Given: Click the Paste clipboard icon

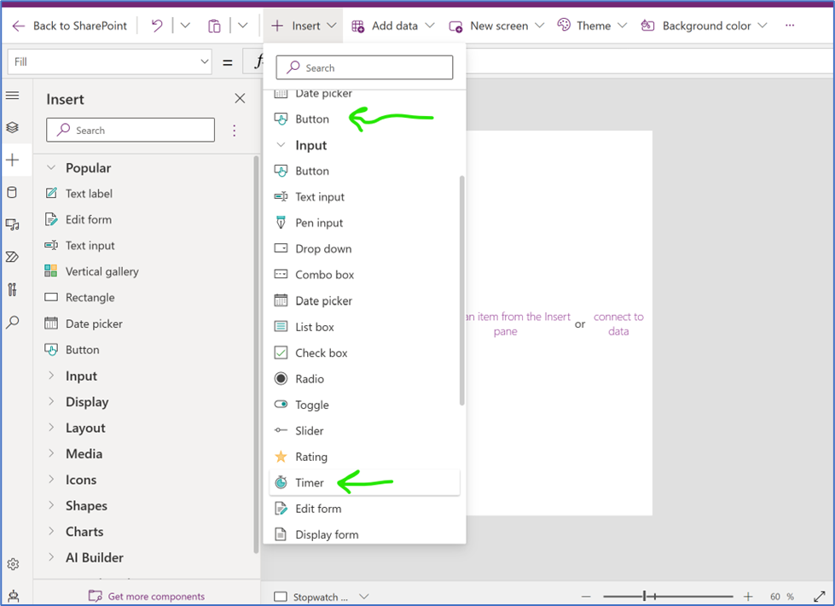Looking at the screenshot, I should pyautogui.click(x=214, y=26).
